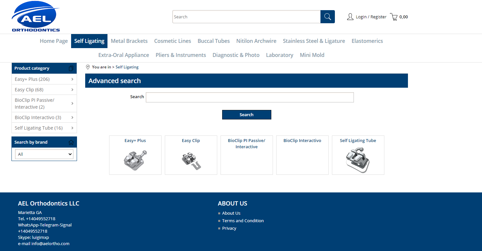
Task: Open the Nitilon Archwire menu
Action: [x=256, y=41]
